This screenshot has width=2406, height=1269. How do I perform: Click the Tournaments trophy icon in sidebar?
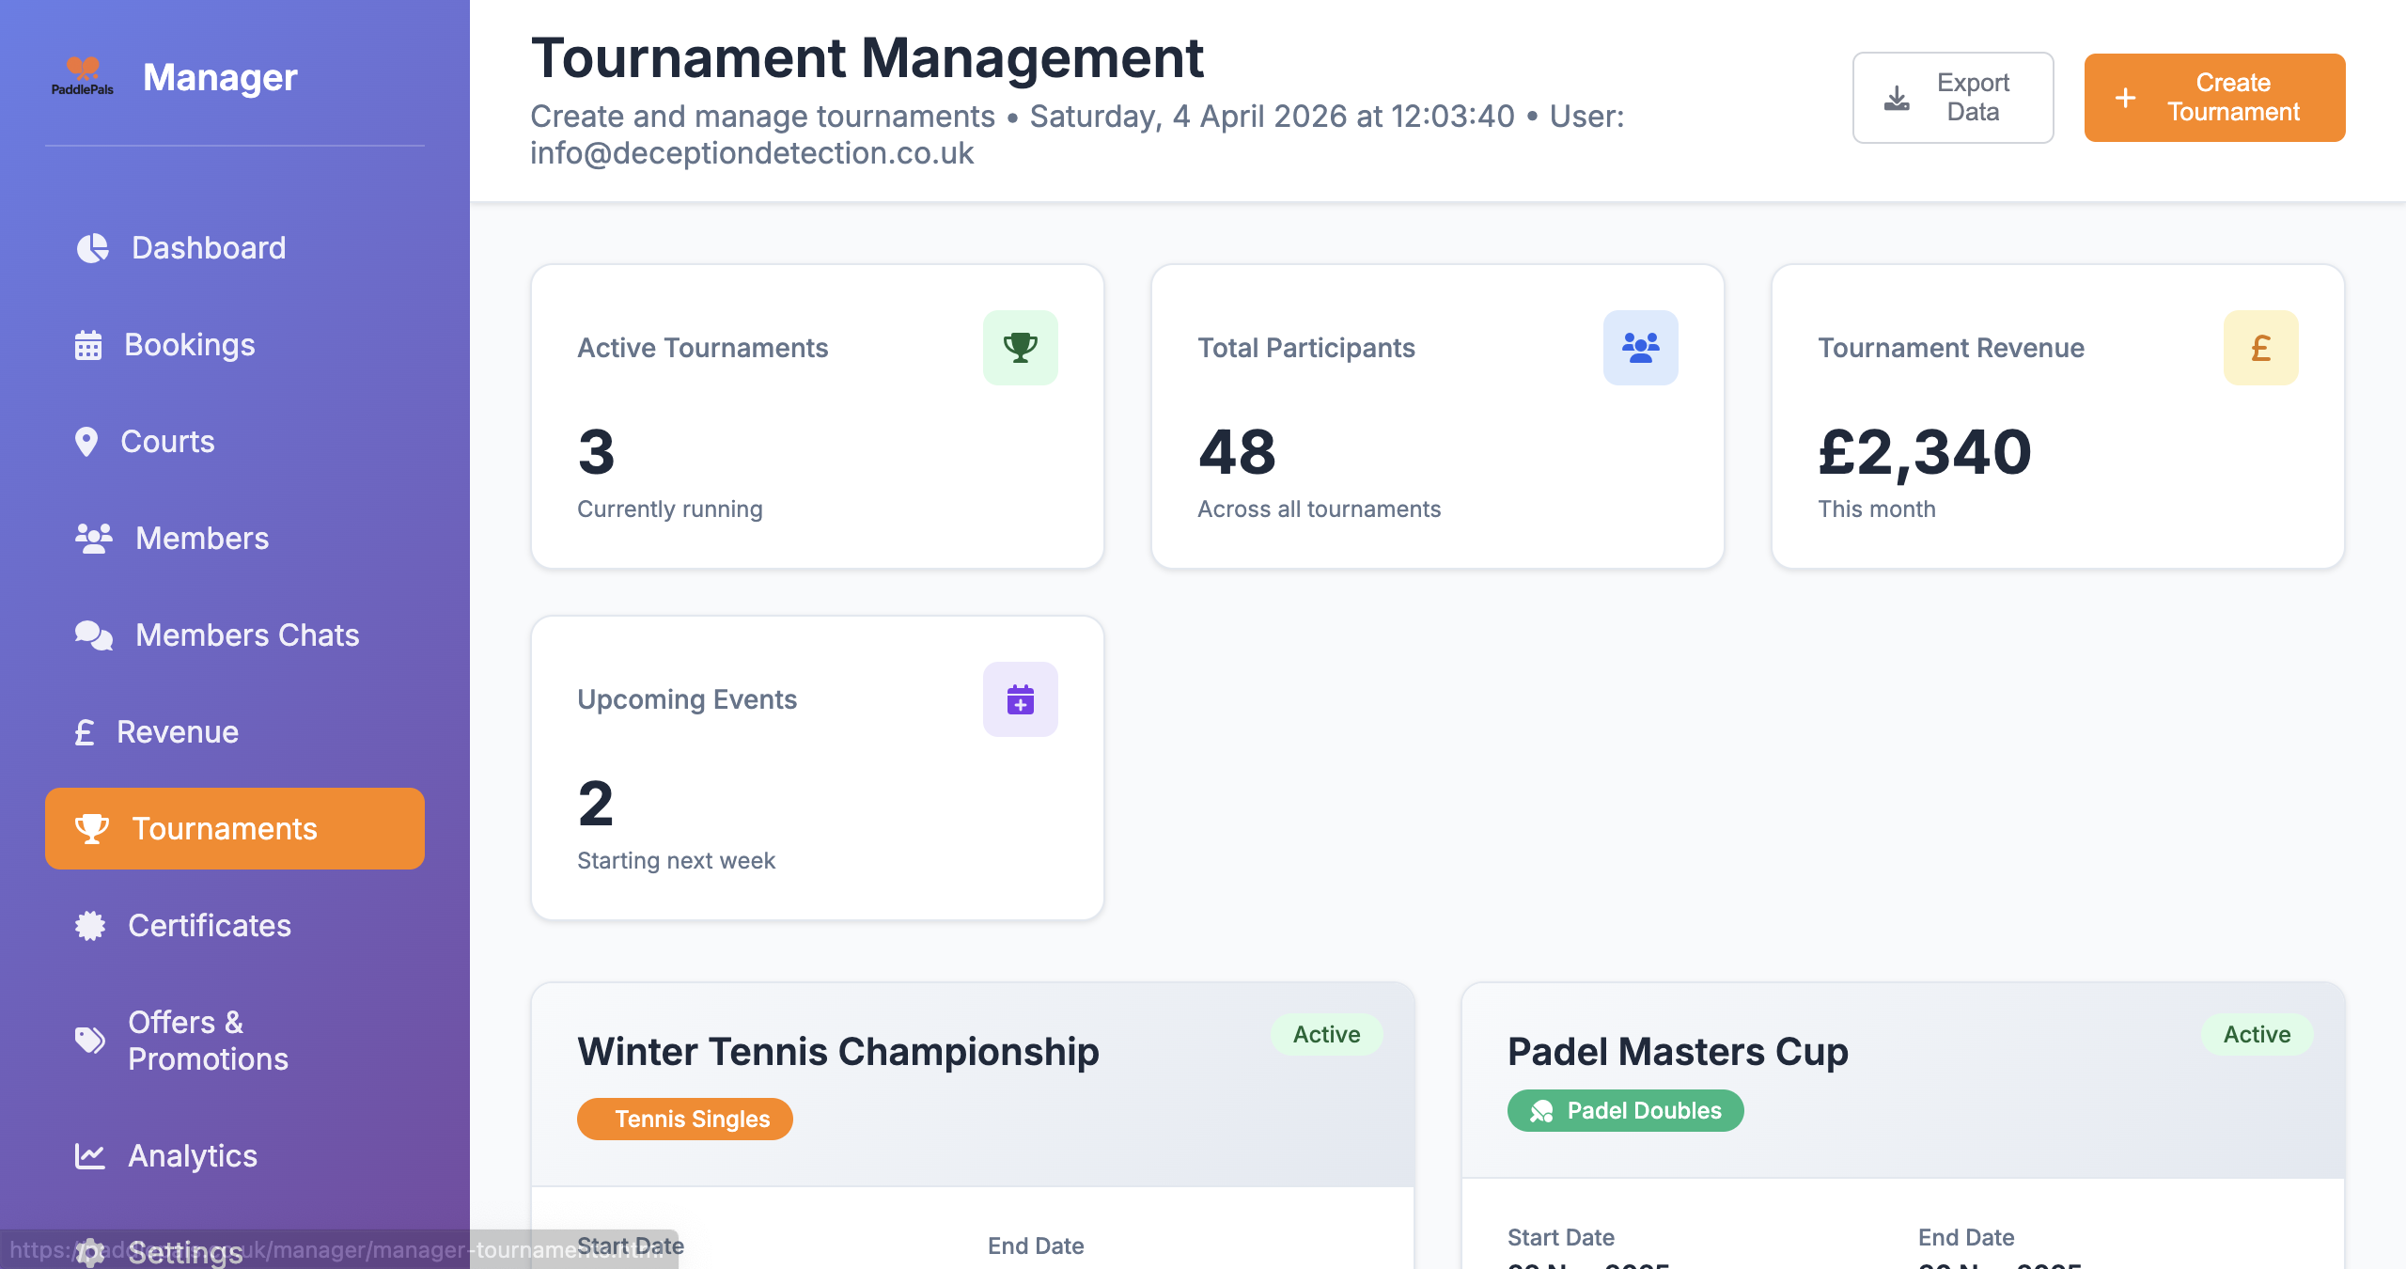pos(92,829)
